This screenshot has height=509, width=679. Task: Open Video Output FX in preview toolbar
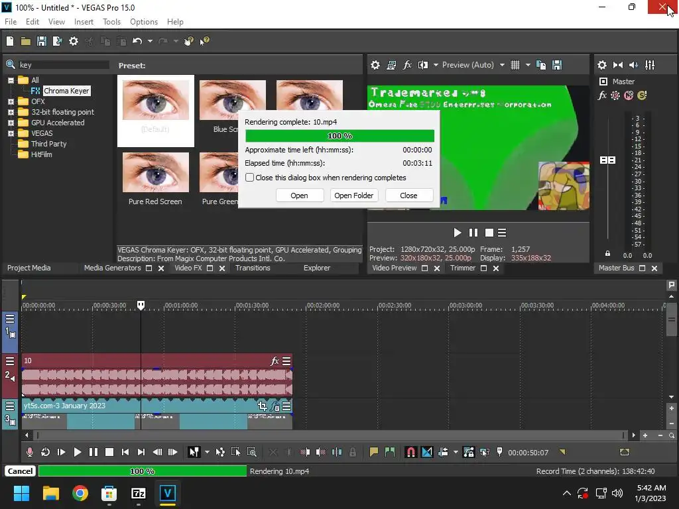pyautogui.click(x=407, y=65)
